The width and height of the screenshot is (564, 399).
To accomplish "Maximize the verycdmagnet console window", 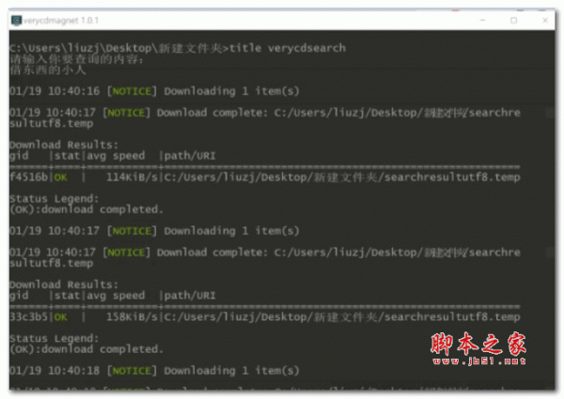I will tap(513, 21).
